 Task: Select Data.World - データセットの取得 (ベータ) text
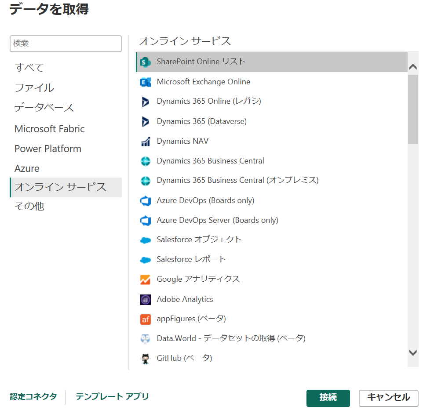point(231,338)
